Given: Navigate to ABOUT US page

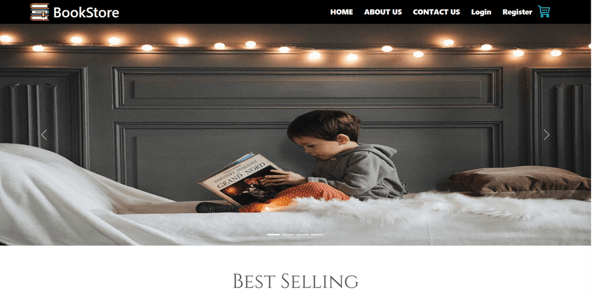Looking at the screenshot, I should pos(383,12).
